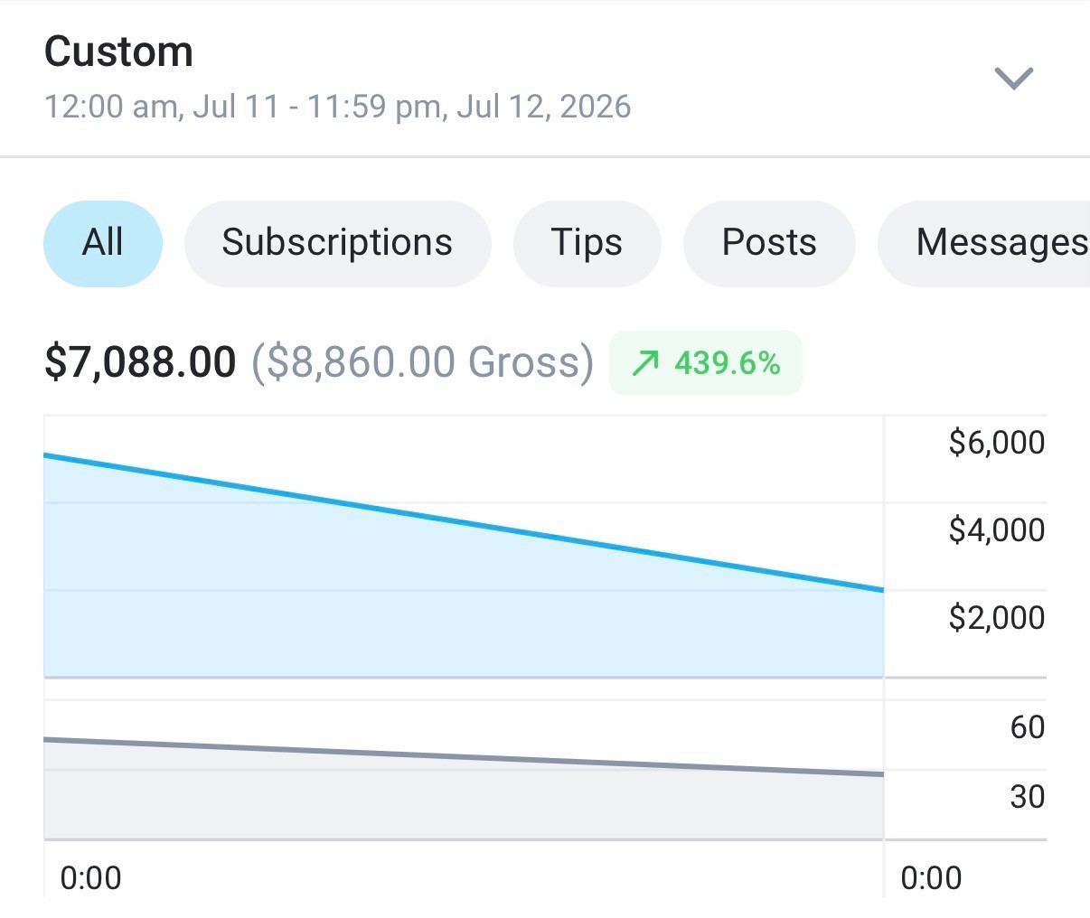Select the All filter chip
Viewport: 1090px width, 918px height.
pos(103,243)
